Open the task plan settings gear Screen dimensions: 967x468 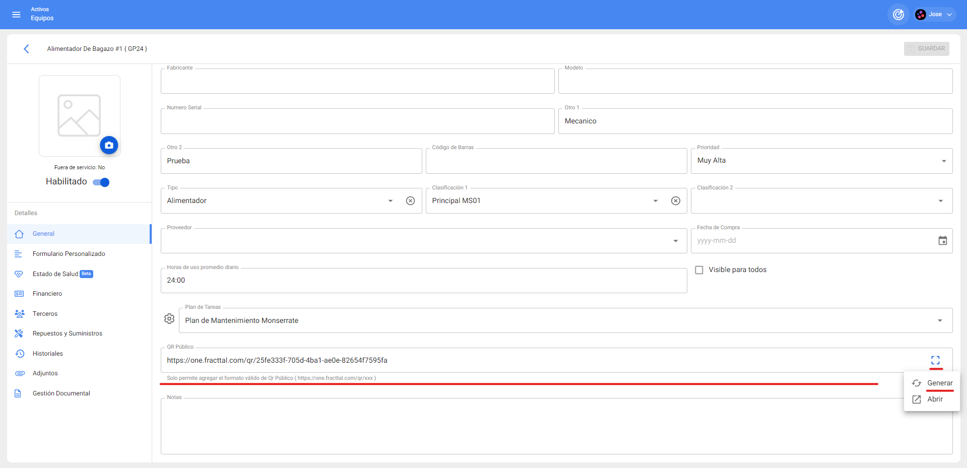pos(169,319)
